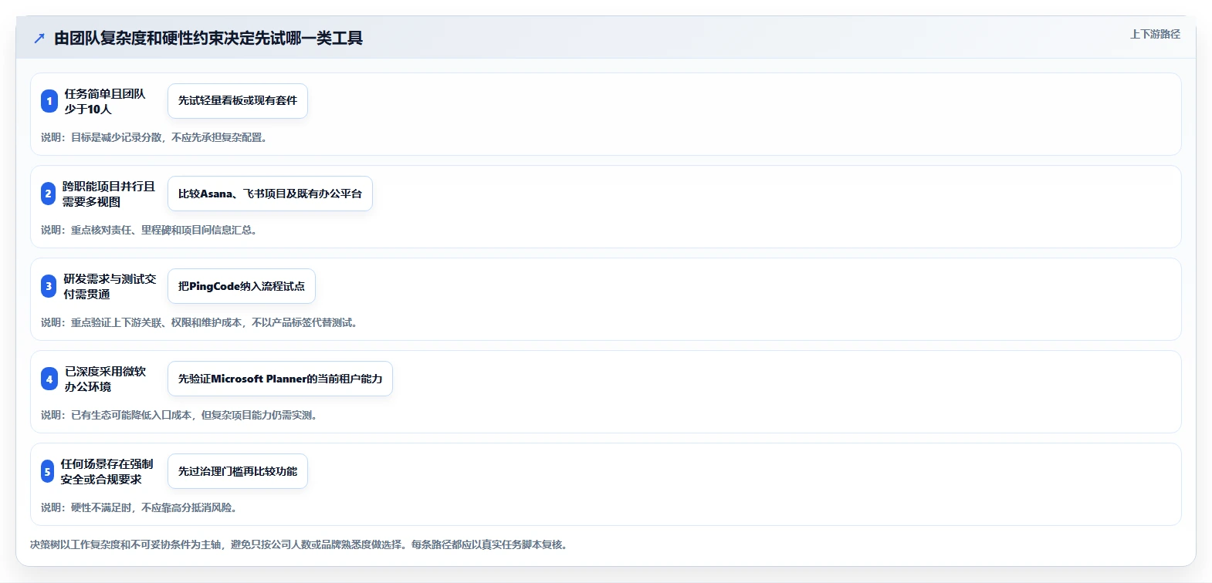Click the note 硬性不满足时，不应靠高分抵消风险
This screenshot has width=1212, height=583.
(x=140, y=507)
